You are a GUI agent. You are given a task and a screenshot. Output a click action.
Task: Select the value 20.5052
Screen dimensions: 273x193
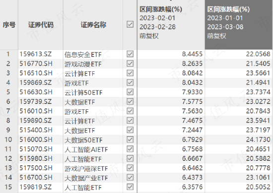(x=258, y=187)
